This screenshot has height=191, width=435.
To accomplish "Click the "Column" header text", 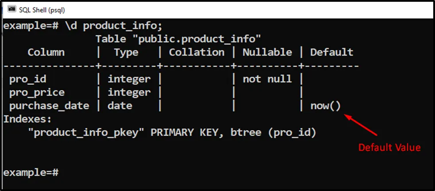I will pos(46,52).
